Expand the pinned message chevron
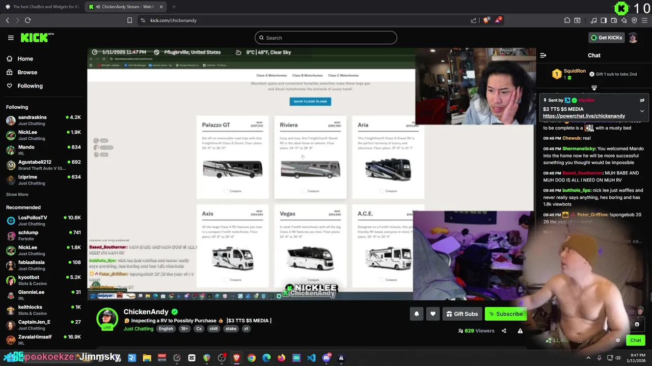This screenshot has width=652, height=366. pyautogui.click(x=642, y=111)
